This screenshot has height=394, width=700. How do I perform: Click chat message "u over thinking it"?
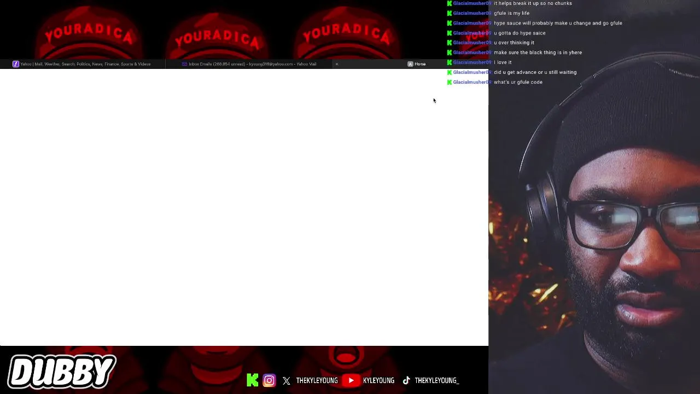tap(514, 43)
